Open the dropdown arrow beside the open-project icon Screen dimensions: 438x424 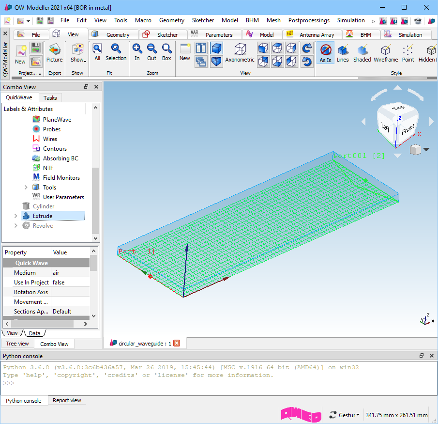[x=28, y=21]
